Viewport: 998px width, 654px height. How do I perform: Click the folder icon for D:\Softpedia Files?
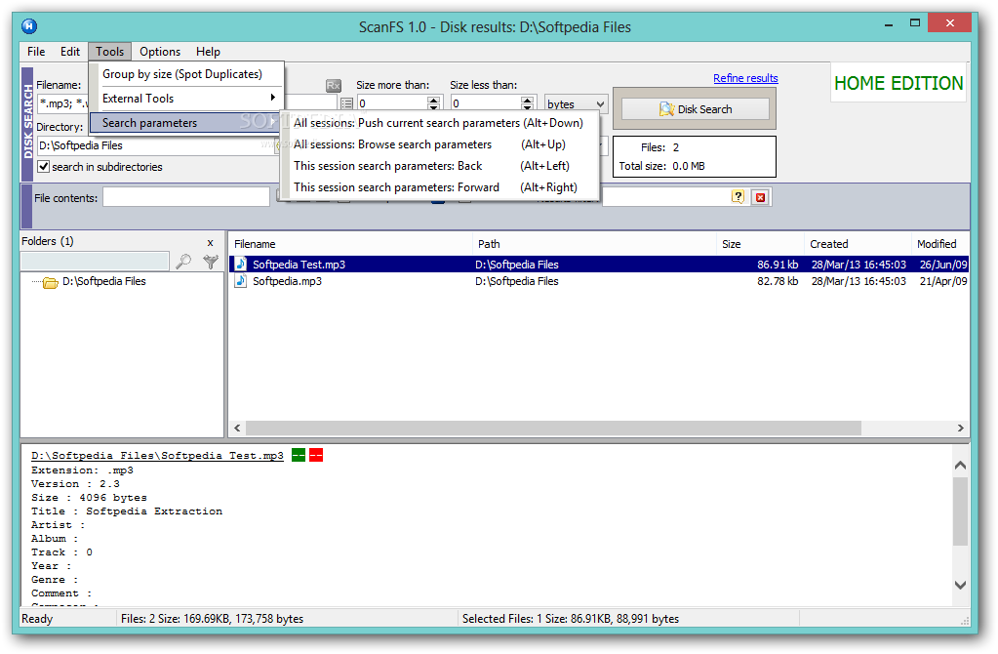pyautogui.click(x=51, y=282)
